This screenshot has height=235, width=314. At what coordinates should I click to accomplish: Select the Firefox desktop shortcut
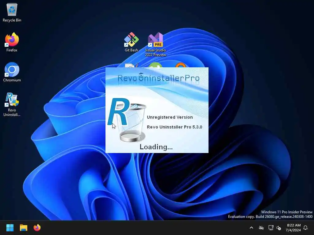pos(12,42)
